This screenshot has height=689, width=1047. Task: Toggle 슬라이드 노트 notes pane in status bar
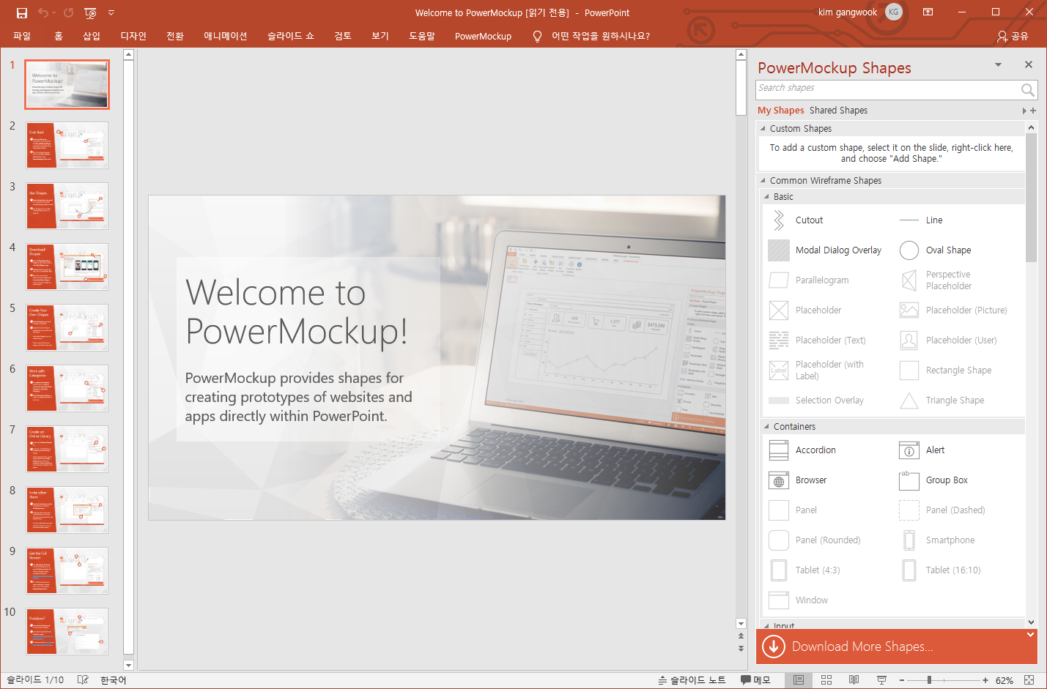(x=692, y=680)
